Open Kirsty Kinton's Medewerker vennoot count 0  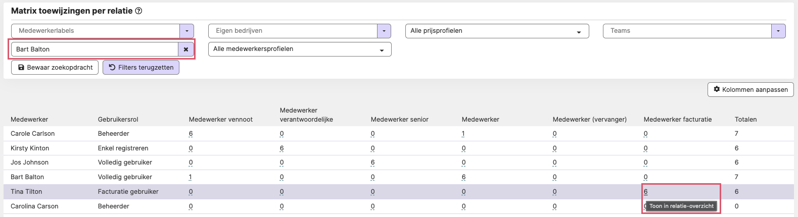coord(191,148)
